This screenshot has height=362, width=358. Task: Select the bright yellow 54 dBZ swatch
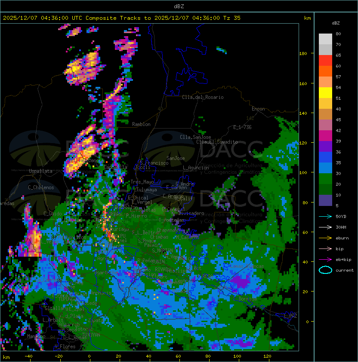pos(325,92)
